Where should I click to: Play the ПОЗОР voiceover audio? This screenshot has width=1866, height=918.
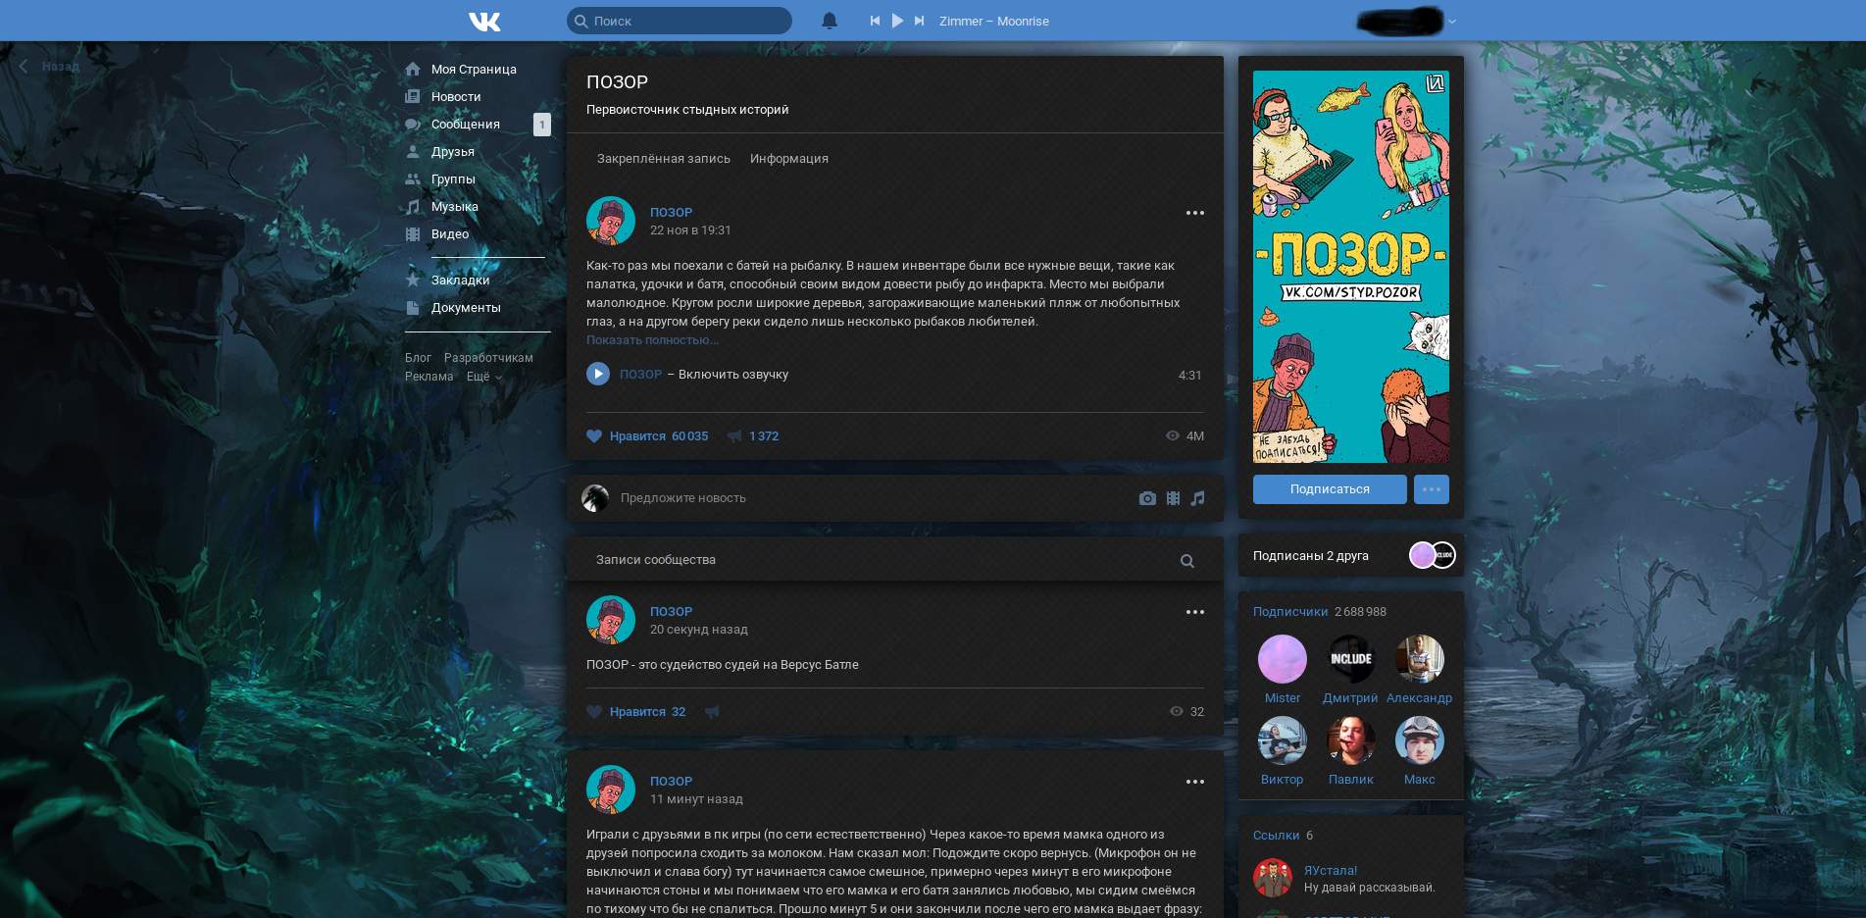tap(598, 374)
